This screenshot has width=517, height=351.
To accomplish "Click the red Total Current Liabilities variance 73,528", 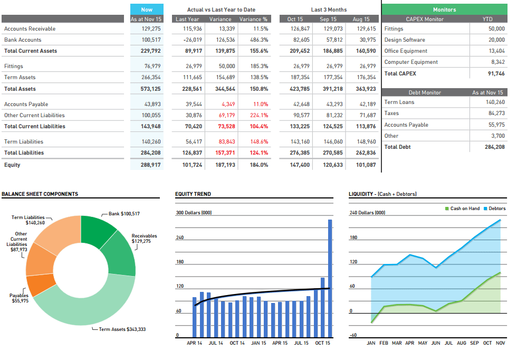I will click(x=226, y=126).
